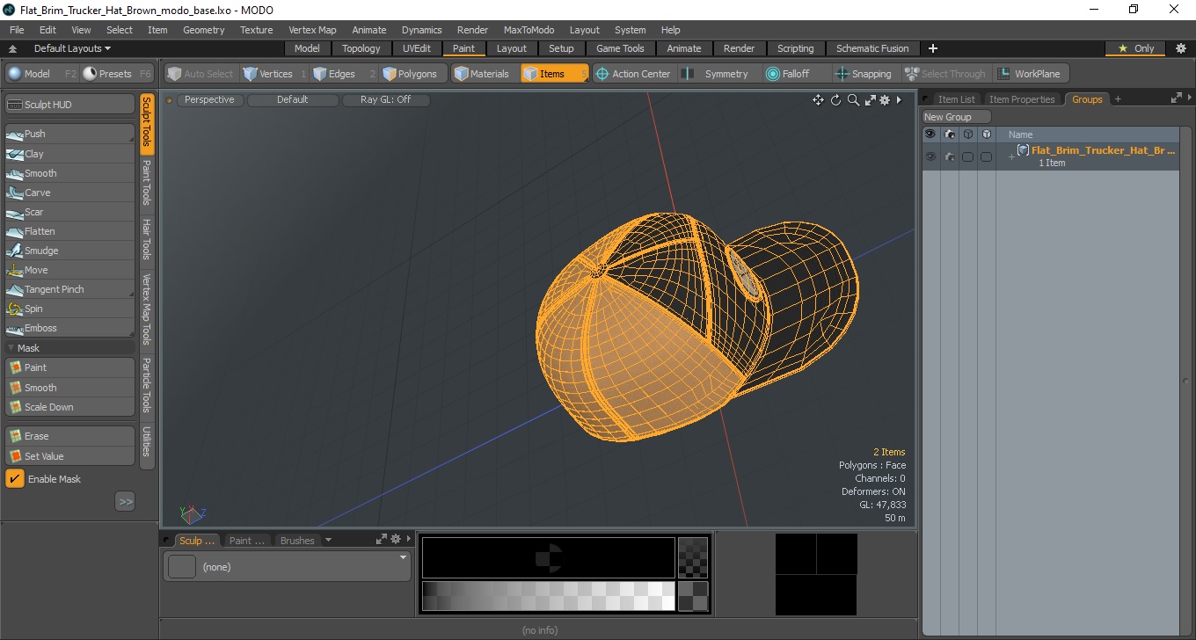Open the viewport settings gear

pos(885,100)
